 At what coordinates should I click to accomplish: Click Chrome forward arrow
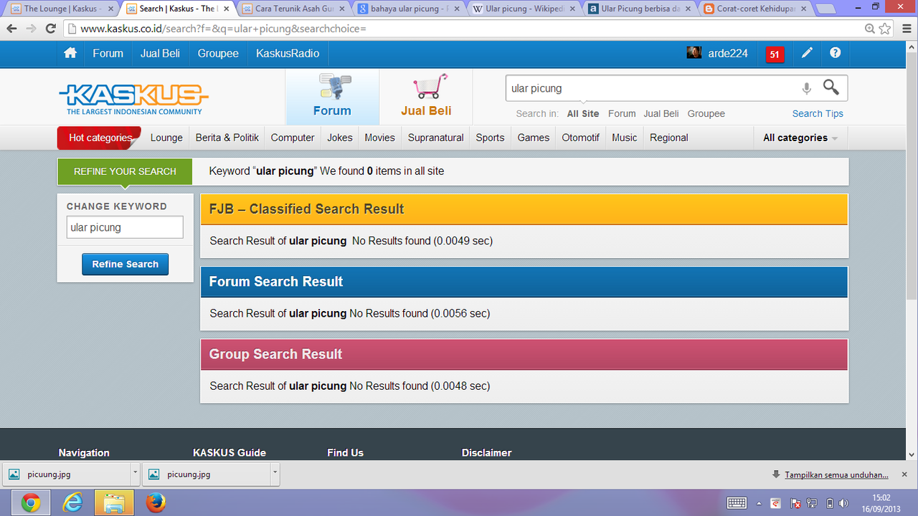pyautogui.click(x=31, y=29)
